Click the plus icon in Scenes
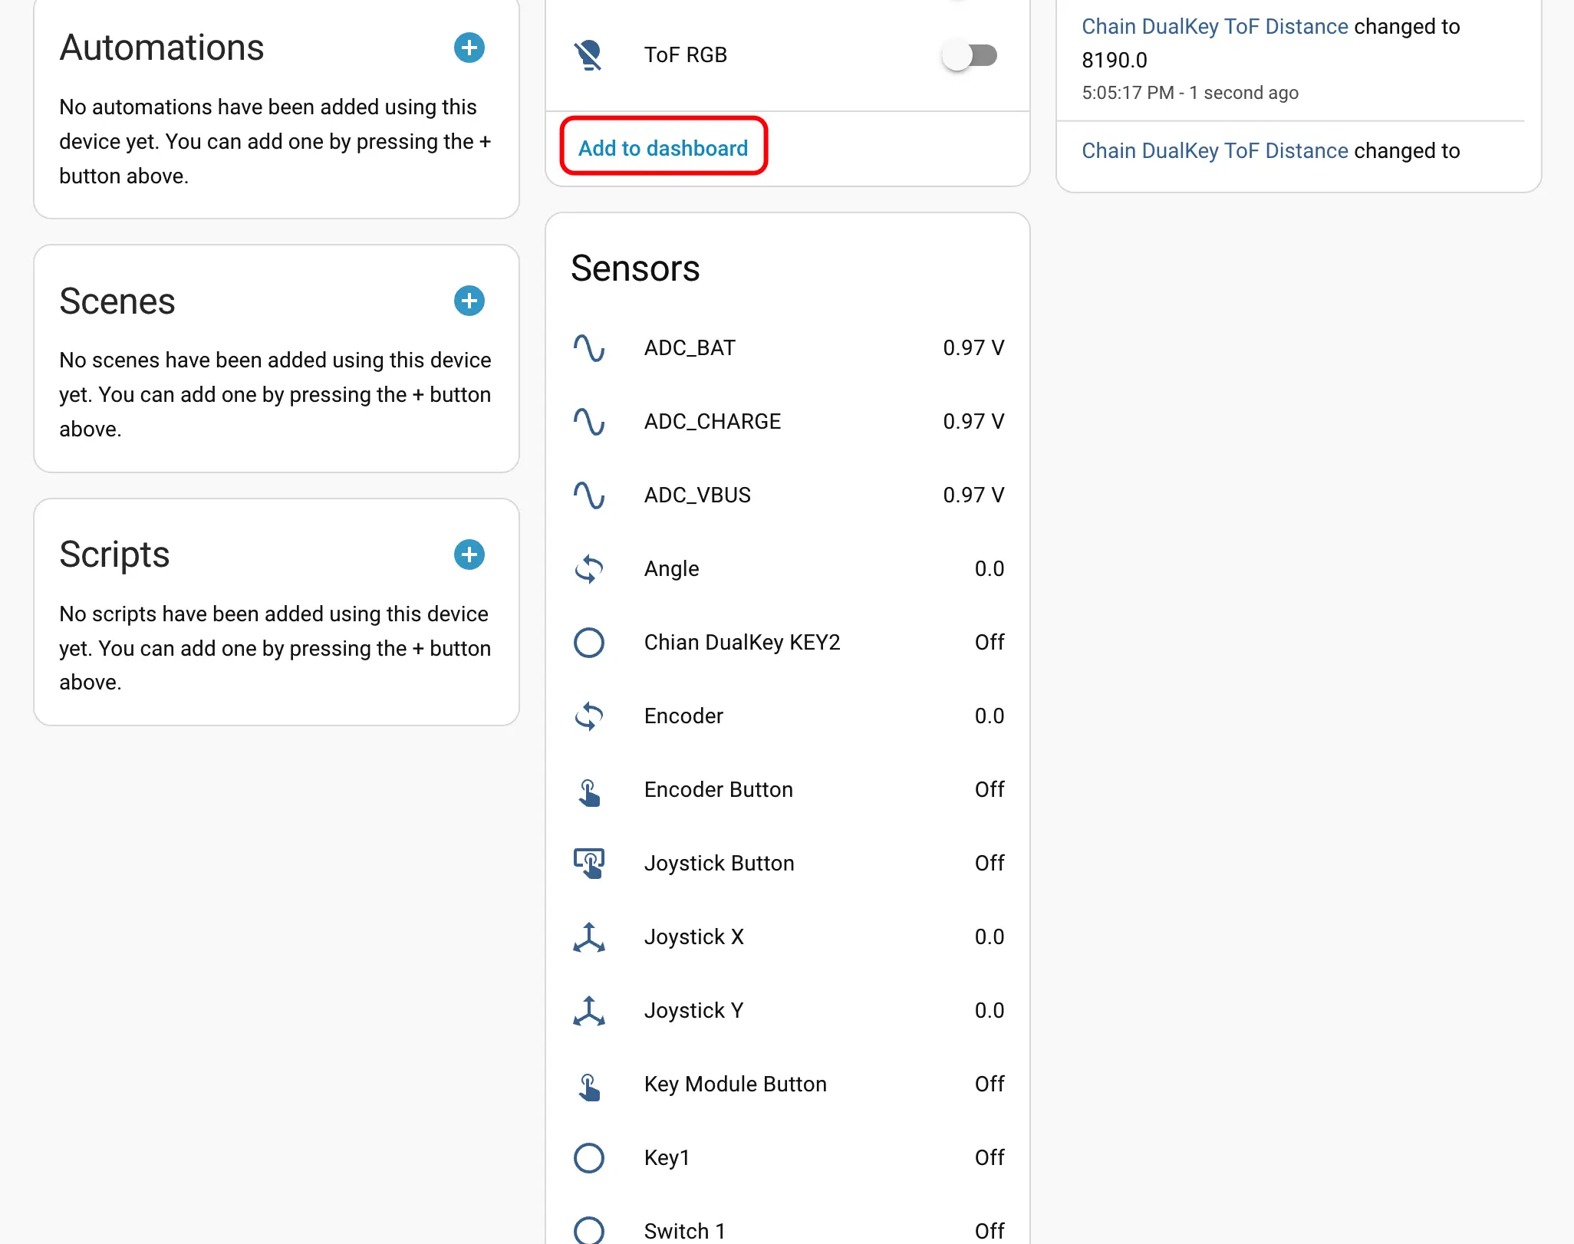1574x1244 pixels. coord(469,301)
